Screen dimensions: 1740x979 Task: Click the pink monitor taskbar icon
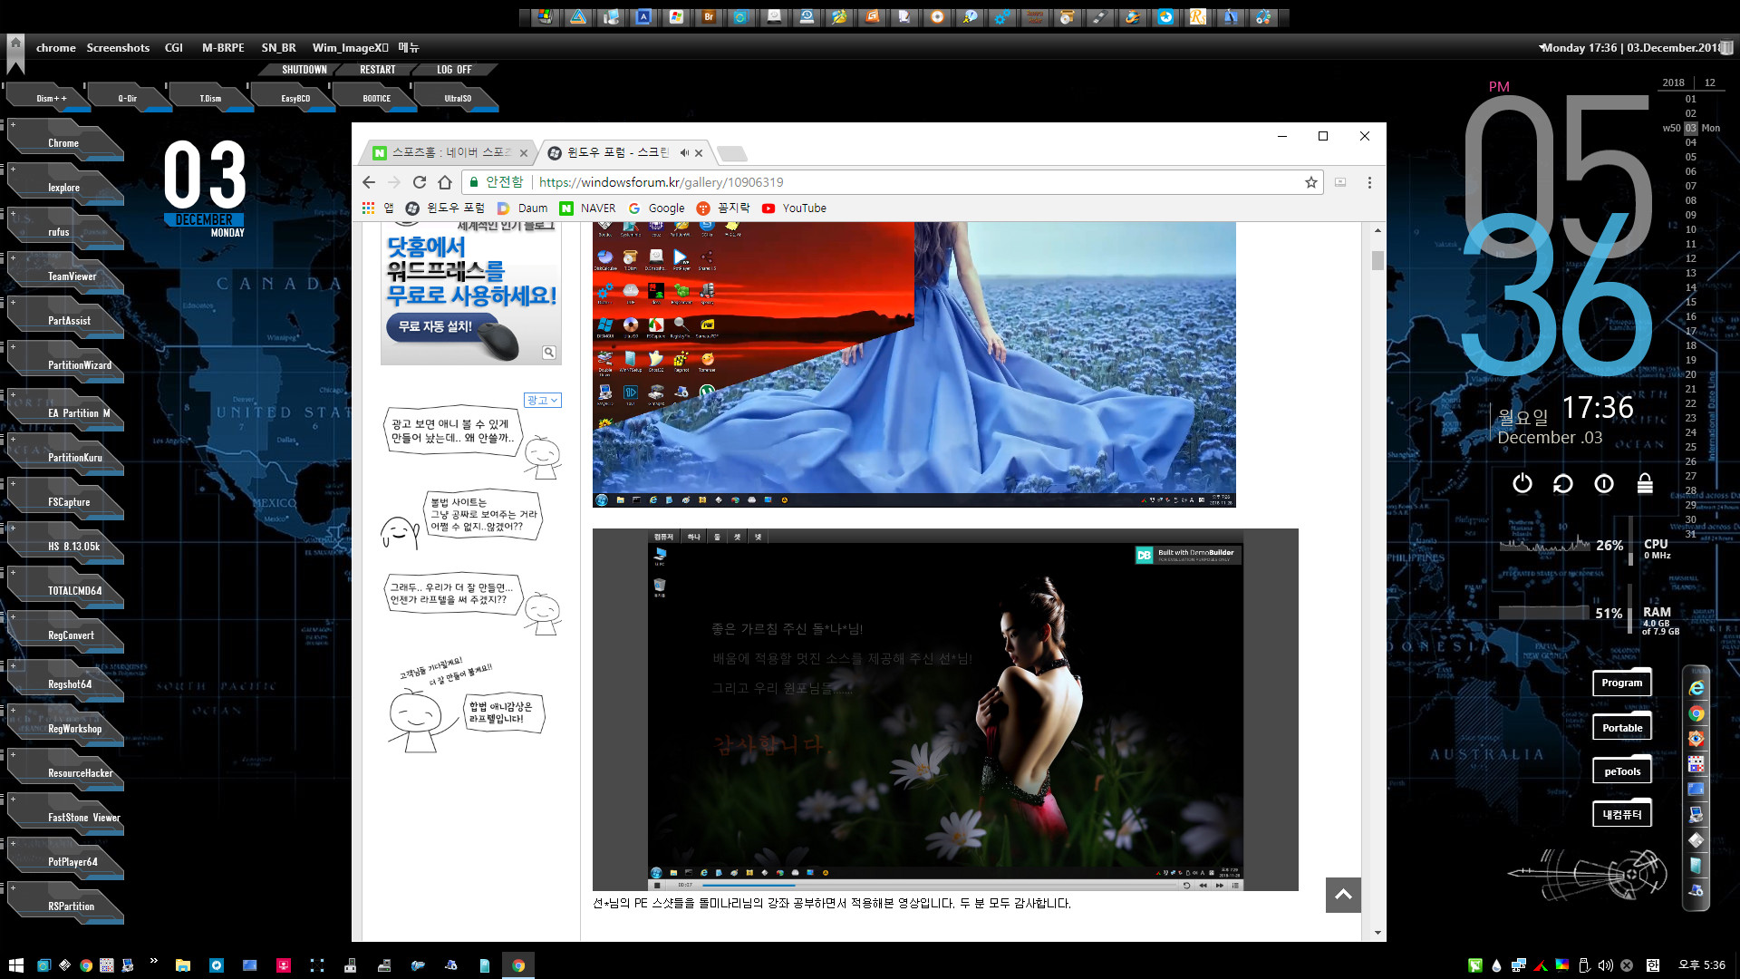click(x=284, y=965)
